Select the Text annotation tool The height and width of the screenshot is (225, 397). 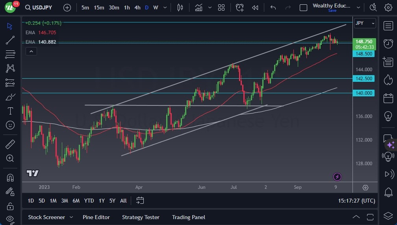[10, 111]
